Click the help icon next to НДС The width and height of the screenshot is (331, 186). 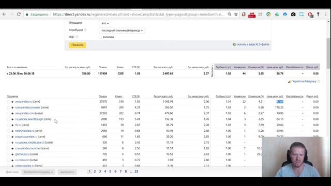[x=77, y=37]
